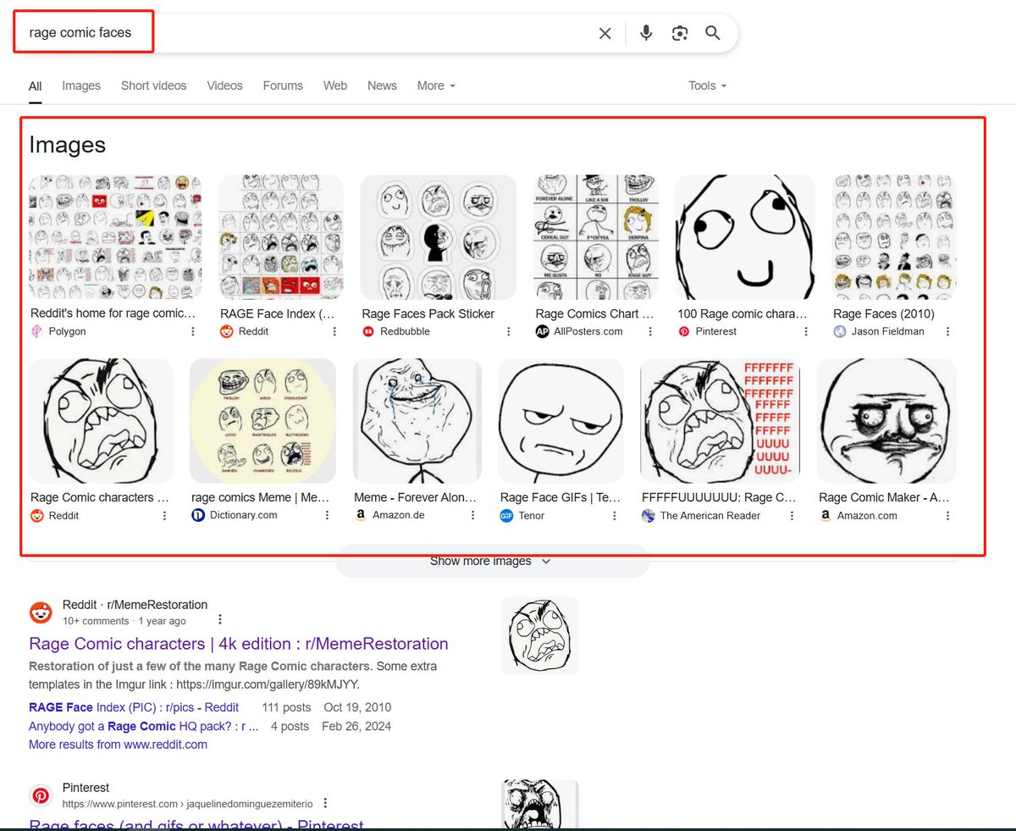1016x831 pixels.
Task: Submit search with the magnifying glass icon
Action: tap(713, 33)
